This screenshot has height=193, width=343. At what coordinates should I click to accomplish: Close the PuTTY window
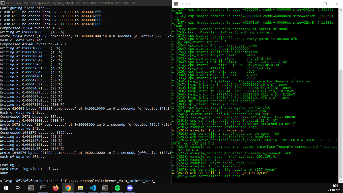coord(337,4)
